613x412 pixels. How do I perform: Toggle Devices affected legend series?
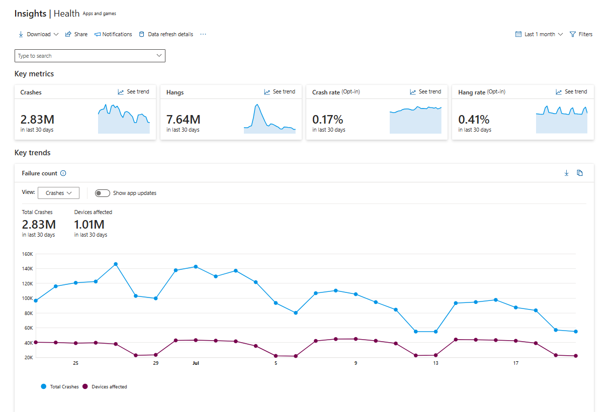[105, 386]
